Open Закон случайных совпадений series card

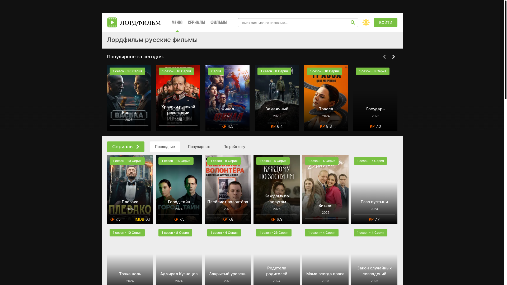pyautogui.click(x=374, y=256)
